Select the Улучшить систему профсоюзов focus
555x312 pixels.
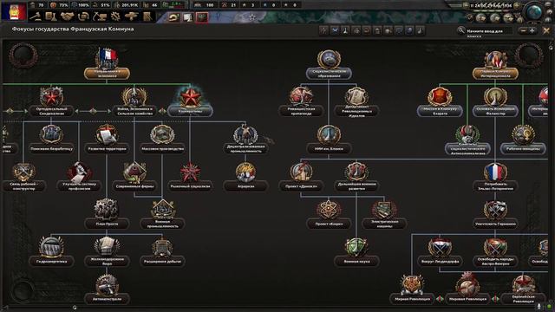click(x=79, y=178)
